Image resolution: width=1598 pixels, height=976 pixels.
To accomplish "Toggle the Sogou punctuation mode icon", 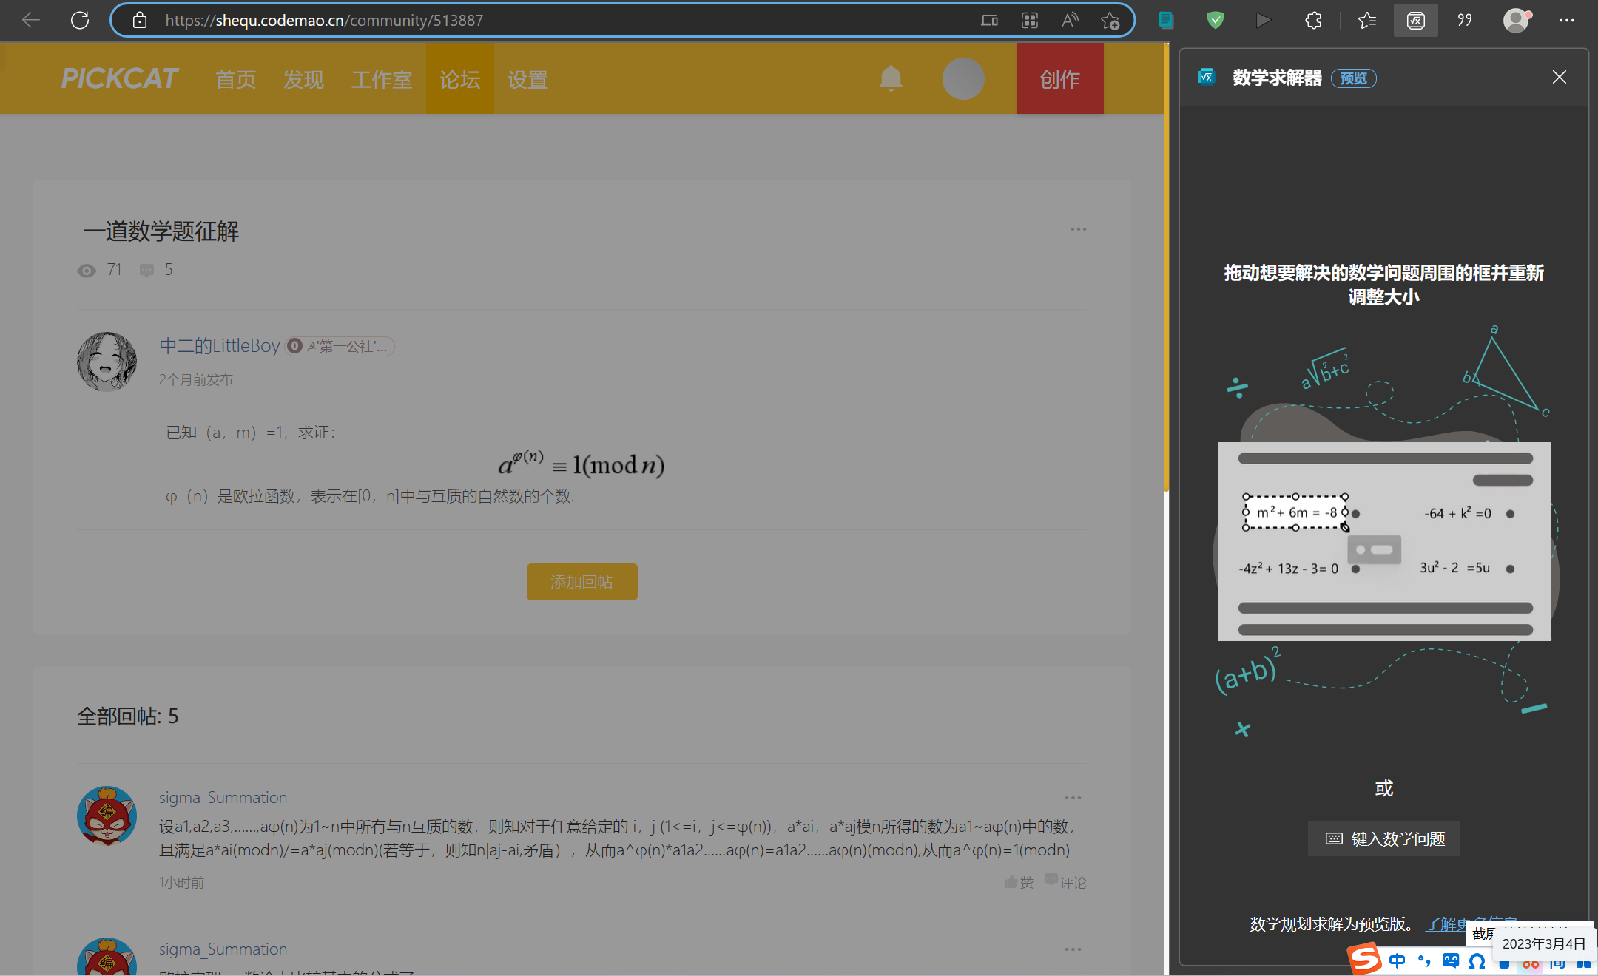I will [1424, 960].
